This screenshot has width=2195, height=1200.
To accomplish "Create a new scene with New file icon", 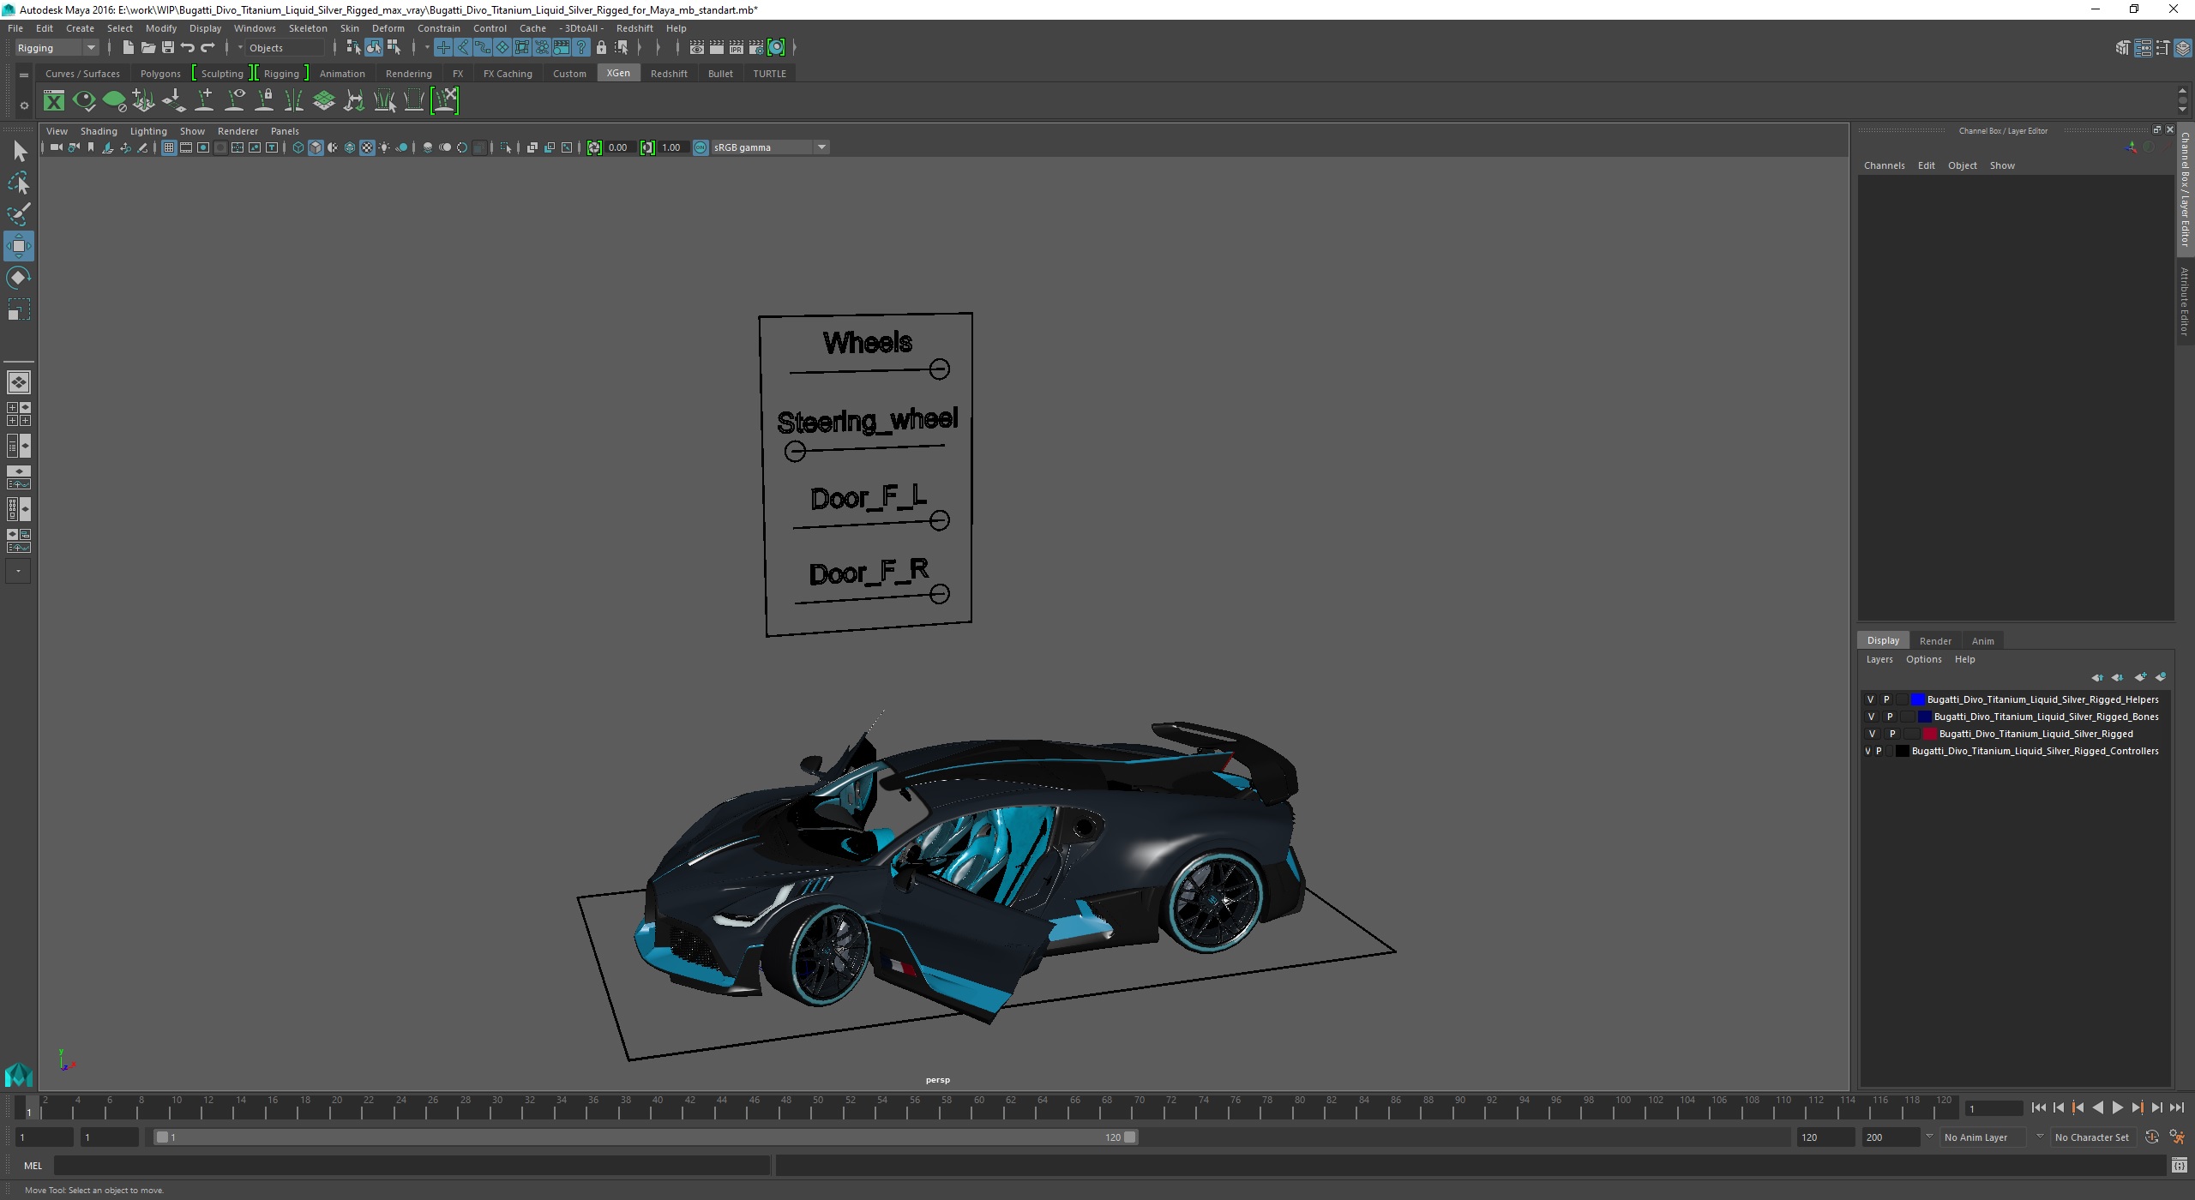I will [x=129, y=48].
